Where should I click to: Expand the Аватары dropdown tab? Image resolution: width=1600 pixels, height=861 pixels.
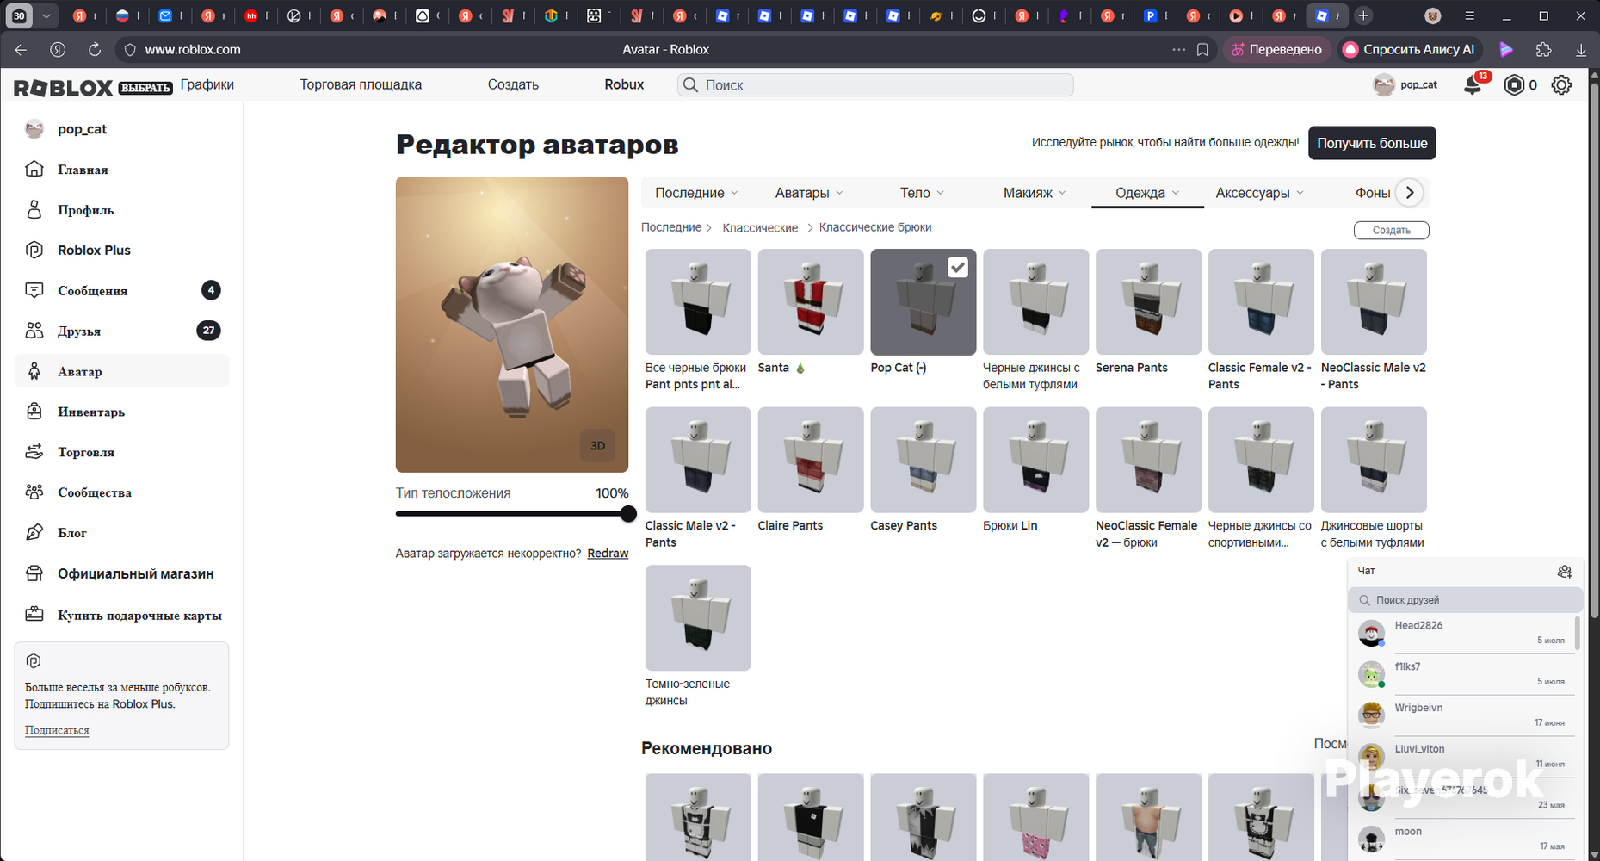coord(809,193)
